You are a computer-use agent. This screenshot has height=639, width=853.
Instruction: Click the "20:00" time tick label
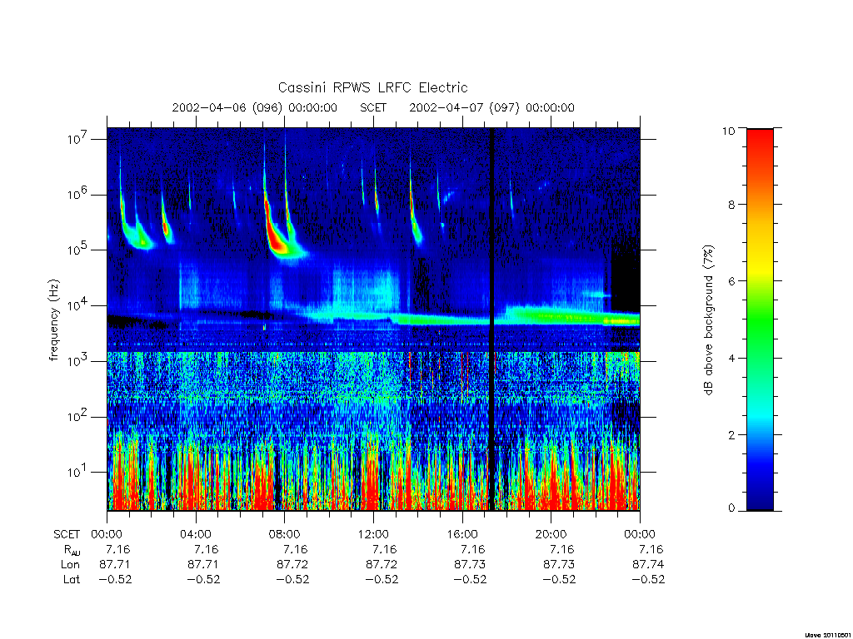point(551,535)
